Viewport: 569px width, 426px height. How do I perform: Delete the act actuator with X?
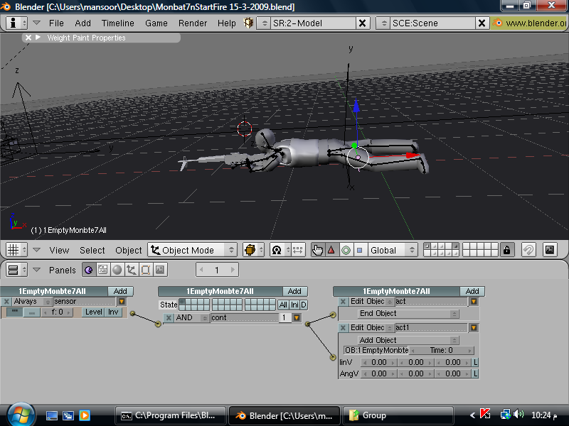[343, 301]
